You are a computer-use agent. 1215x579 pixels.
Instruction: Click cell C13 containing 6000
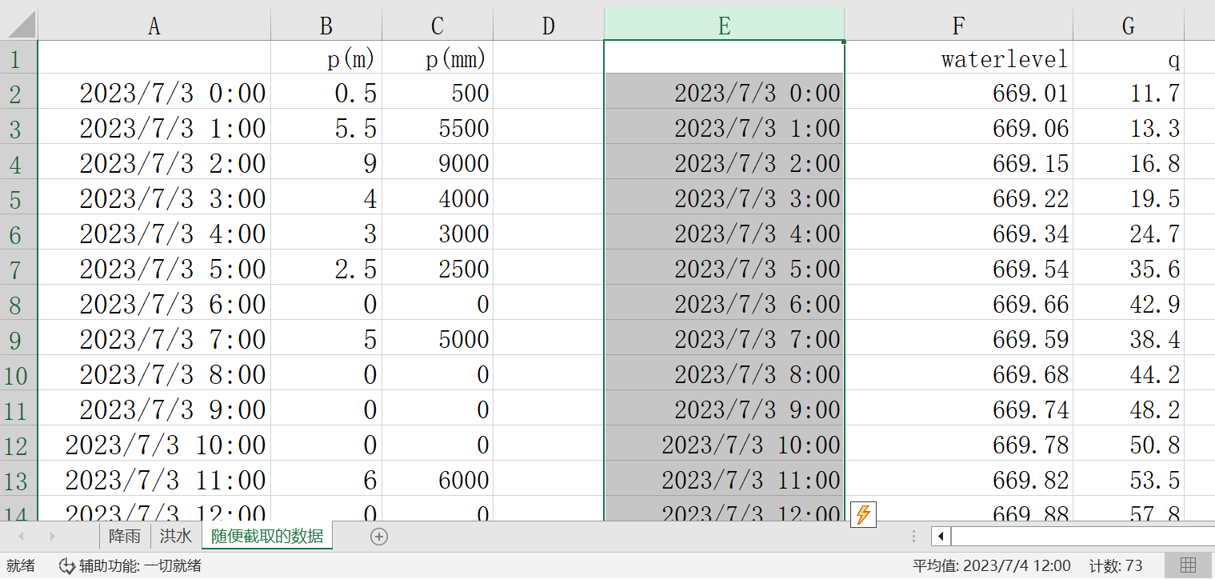click(438, 480)
